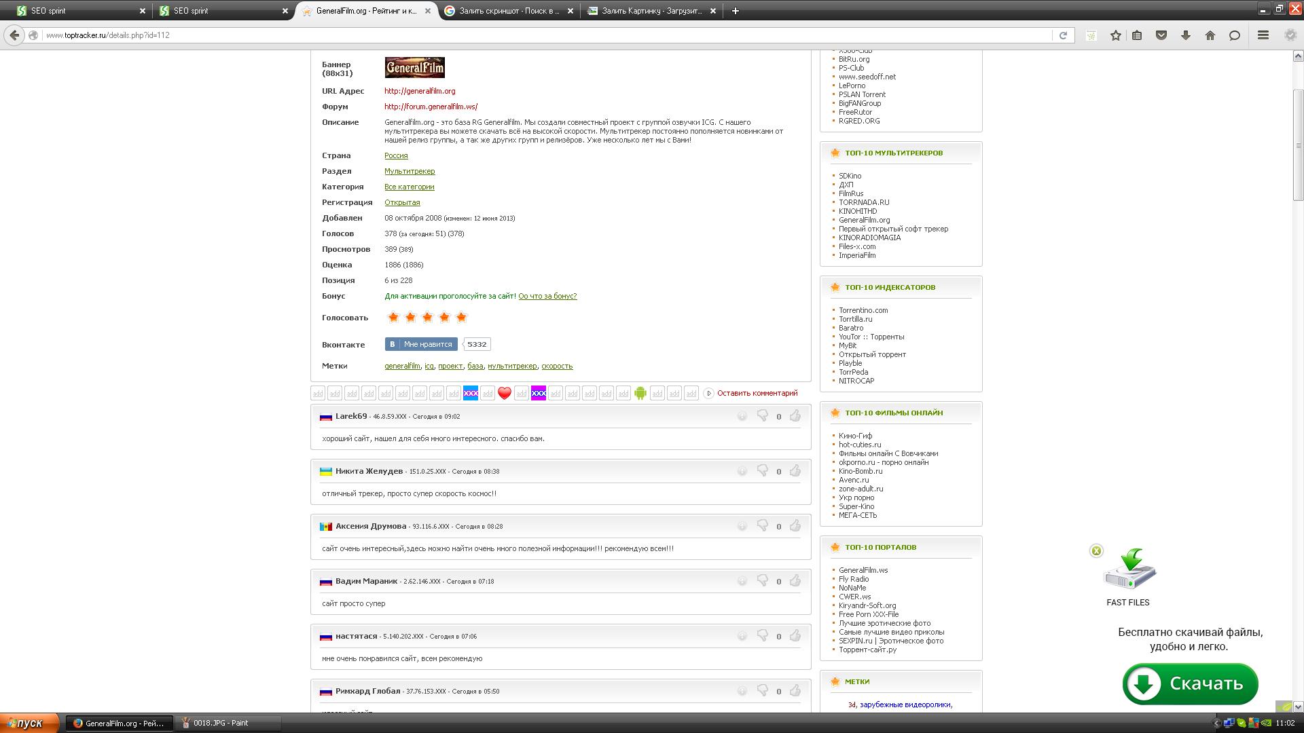Viewport: 1304px width, 733px height.
Task: Open http://generalfilm.org URL link
Action: click(x=420, y=91)
